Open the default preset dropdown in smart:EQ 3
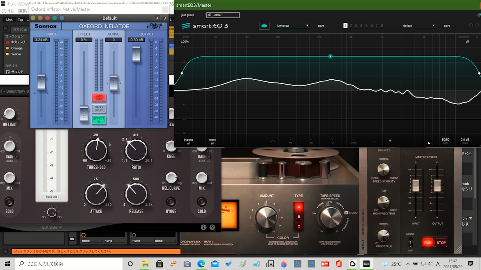 point(419,26)
